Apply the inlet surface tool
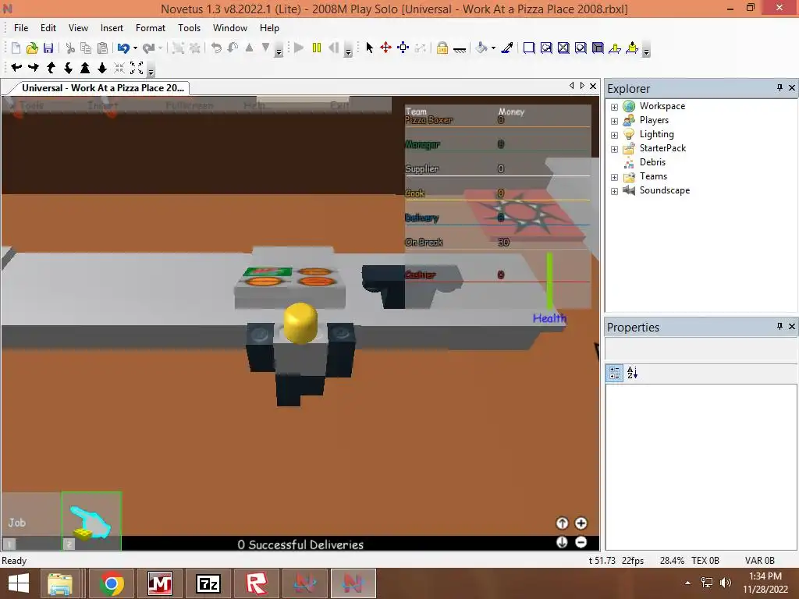The width and height of the screenshot is (799, 599). point(598,48)
